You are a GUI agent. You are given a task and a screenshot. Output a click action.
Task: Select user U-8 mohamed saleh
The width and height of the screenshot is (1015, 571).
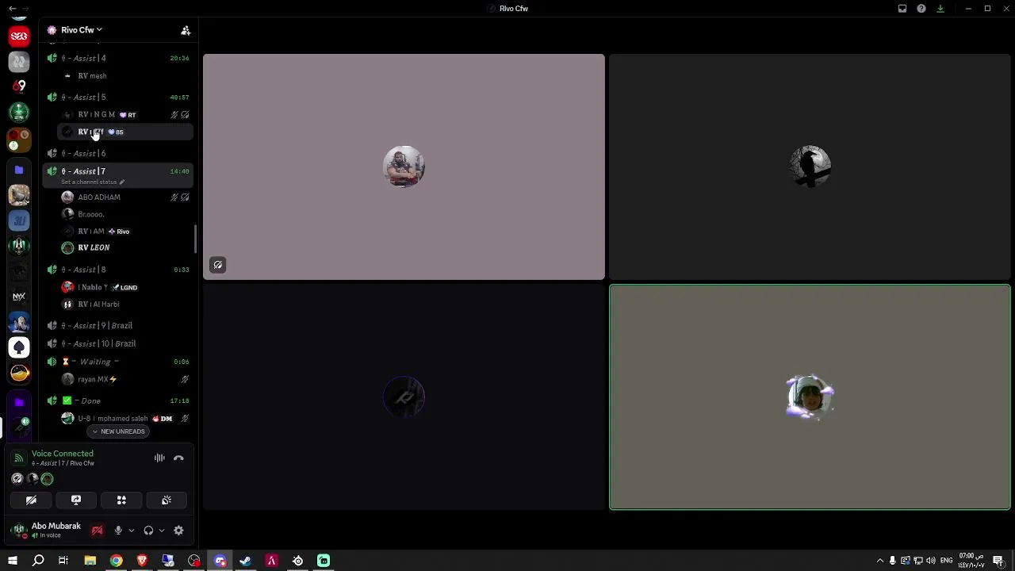(125, 419)
